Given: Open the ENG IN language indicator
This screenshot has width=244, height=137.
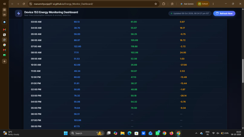Looking at the screenshot, I should tap(207, 133).
